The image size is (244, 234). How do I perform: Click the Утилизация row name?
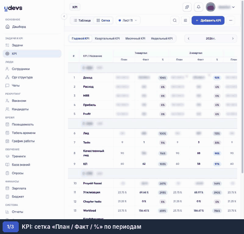[91, 192]
